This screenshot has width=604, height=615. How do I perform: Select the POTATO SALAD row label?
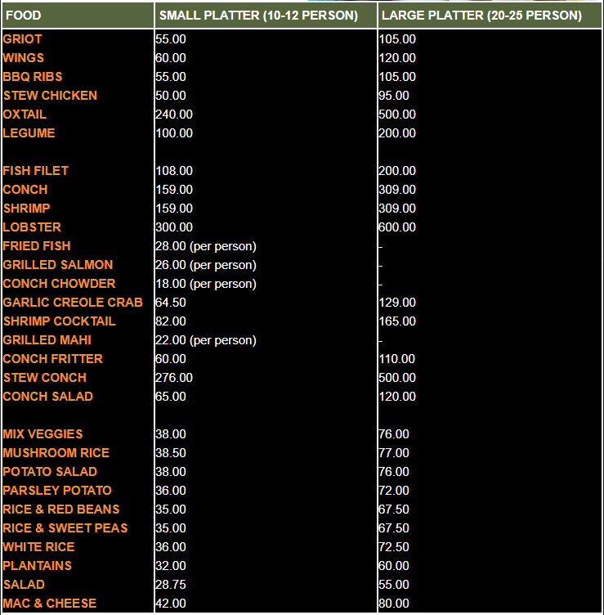coord(50,472)
